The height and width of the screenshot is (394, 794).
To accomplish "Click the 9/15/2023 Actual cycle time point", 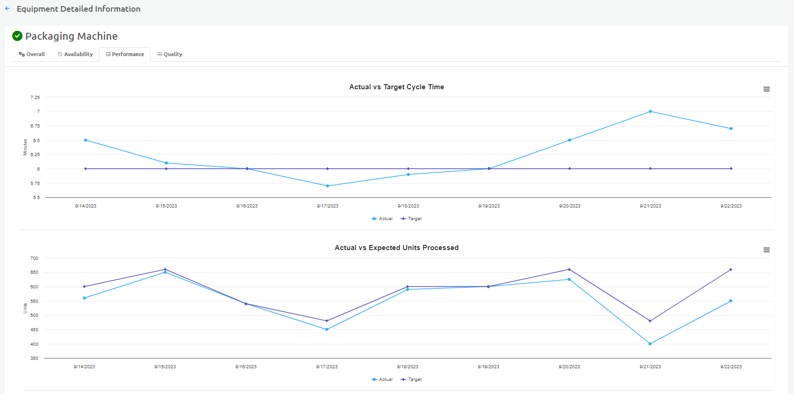I will tap(166, 163).
